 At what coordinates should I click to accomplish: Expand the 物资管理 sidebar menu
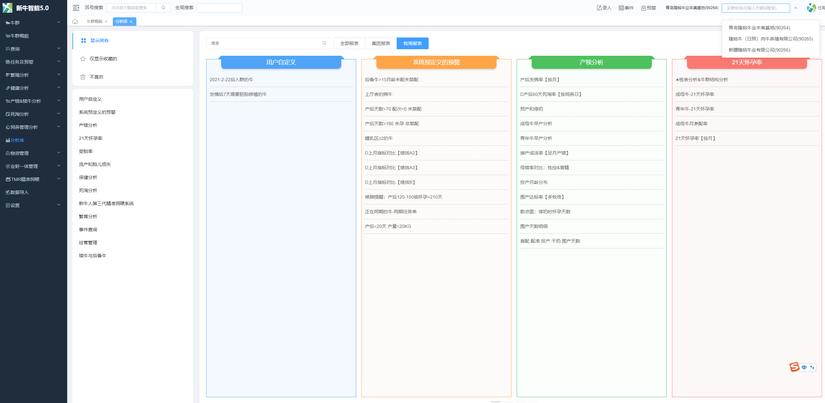coord(33,153)
